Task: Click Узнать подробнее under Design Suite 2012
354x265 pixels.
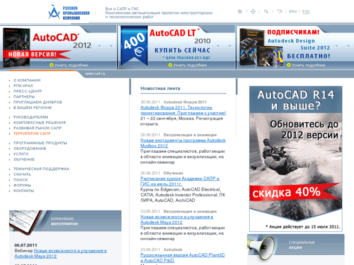Action: [x=308, y=65]
